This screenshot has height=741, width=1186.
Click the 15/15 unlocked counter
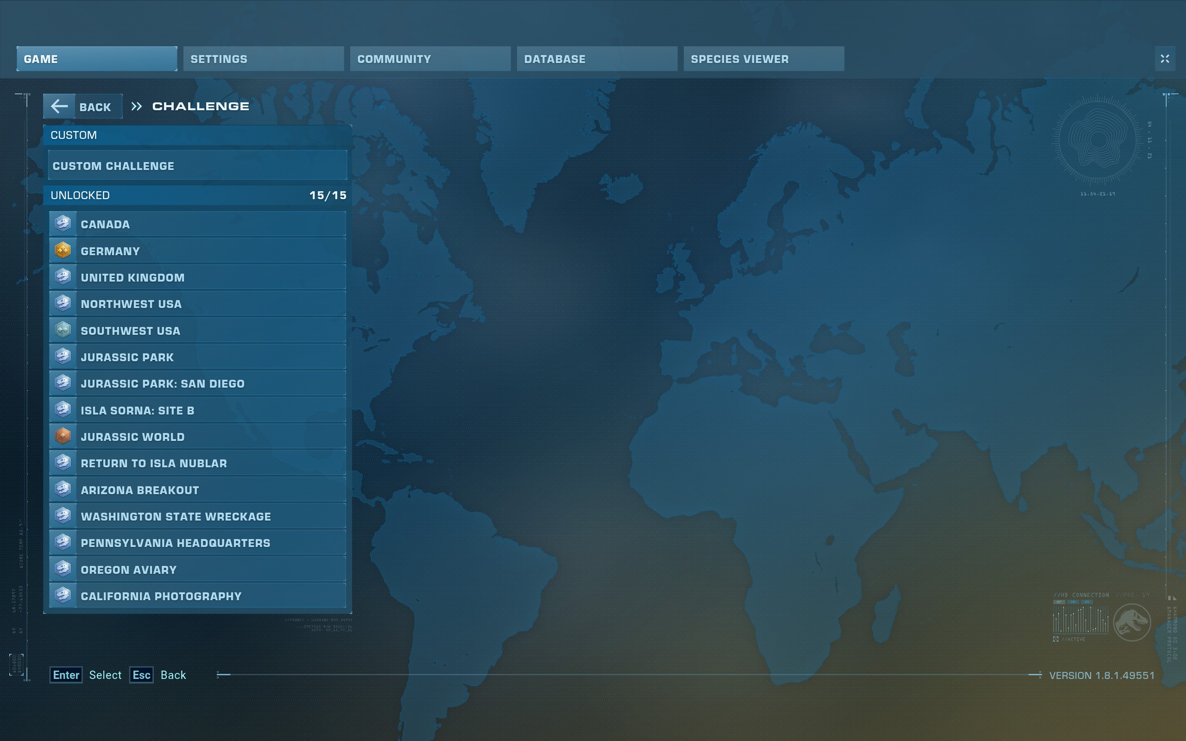328,195
